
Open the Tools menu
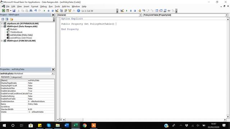point(57,6)
